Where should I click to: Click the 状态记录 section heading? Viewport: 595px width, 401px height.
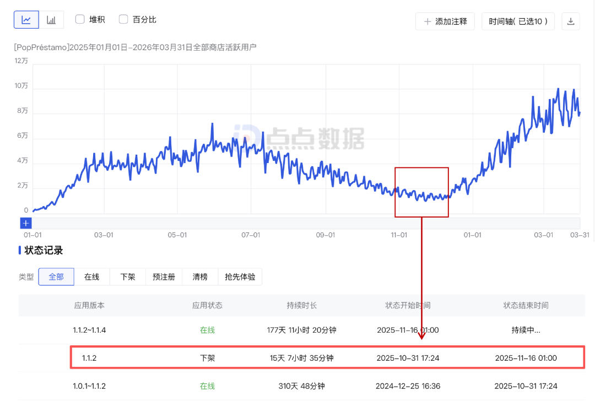44,251
